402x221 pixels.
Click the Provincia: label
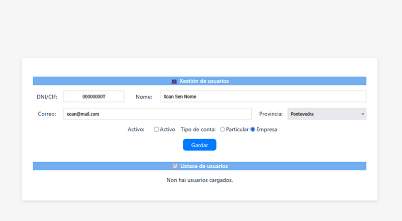point(271,114)
